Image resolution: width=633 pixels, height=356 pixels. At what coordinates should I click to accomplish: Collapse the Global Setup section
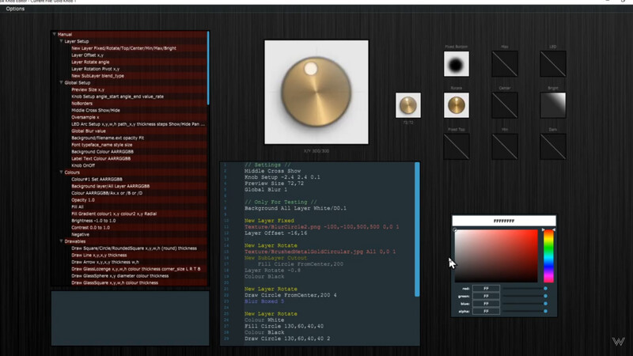[62, 82]
